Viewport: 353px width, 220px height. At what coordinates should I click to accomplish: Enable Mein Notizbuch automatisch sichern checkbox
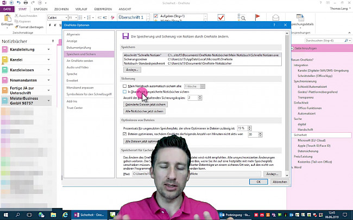tap(124, 86)
